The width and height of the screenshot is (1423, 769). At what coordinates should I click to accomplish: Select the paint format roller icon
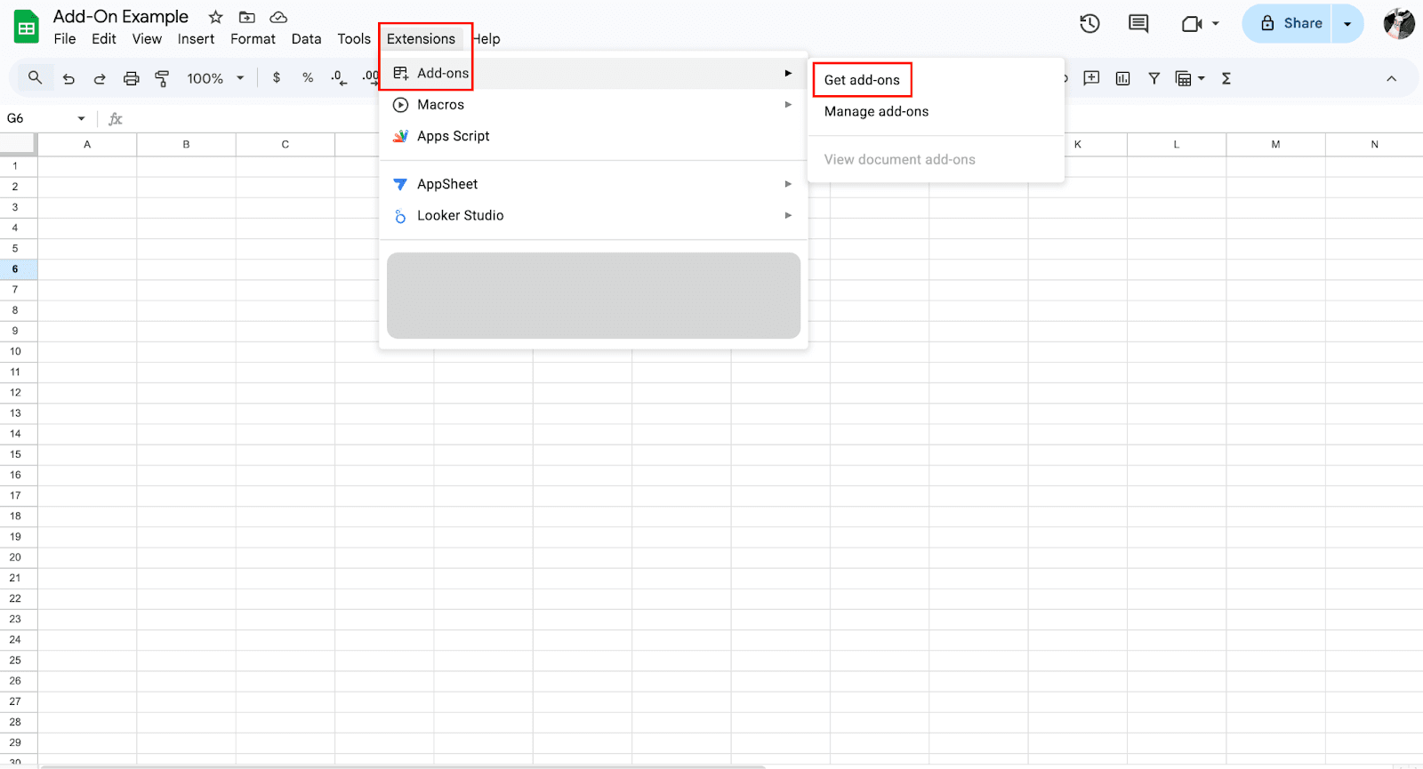click(162, 78)
